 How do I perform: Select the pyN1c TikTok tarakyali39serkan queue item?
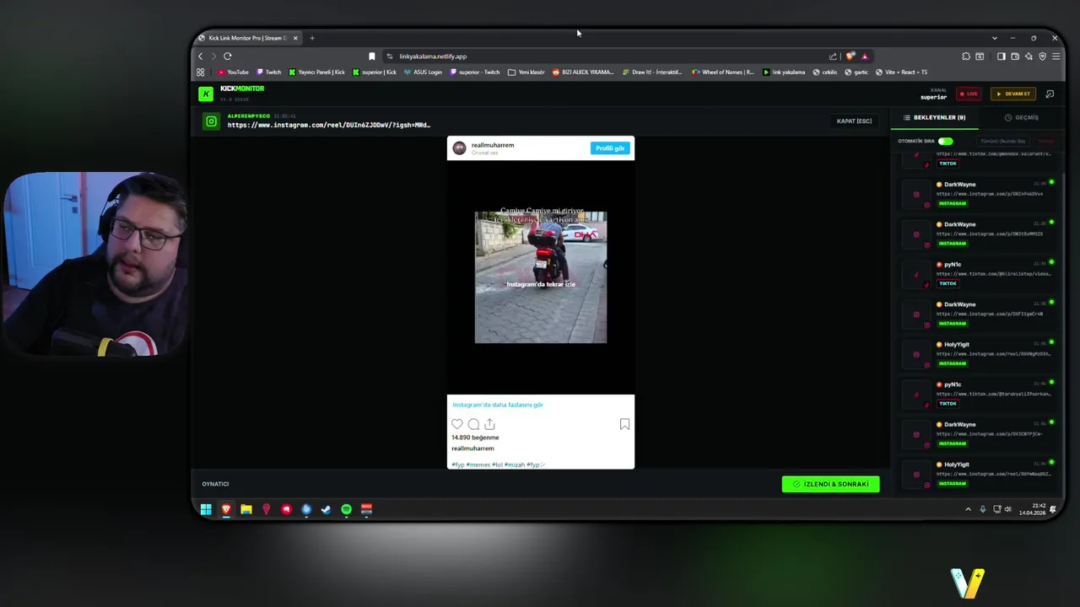[x=979, y=394]
